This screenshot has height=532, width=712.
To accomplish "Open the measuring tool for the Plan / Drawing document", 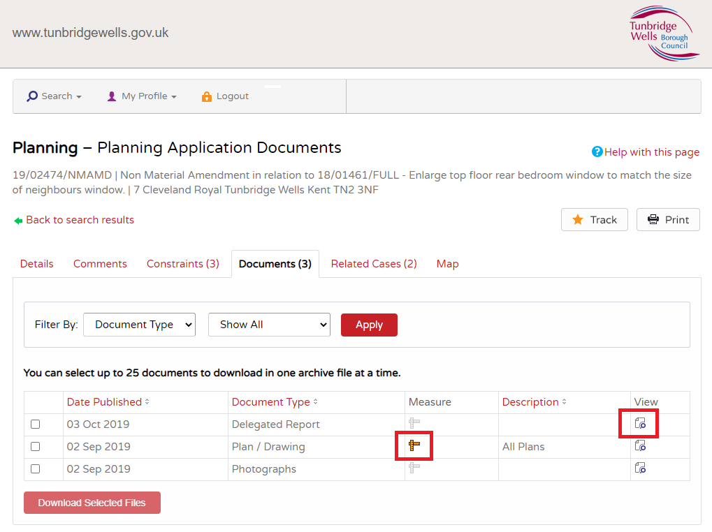I will click(x=414, y=445).
